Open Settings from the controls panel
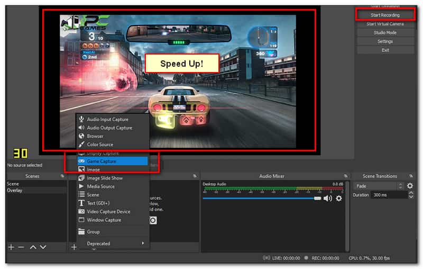The width and height of the screenshot is (423, 269). tap(385, 41)
